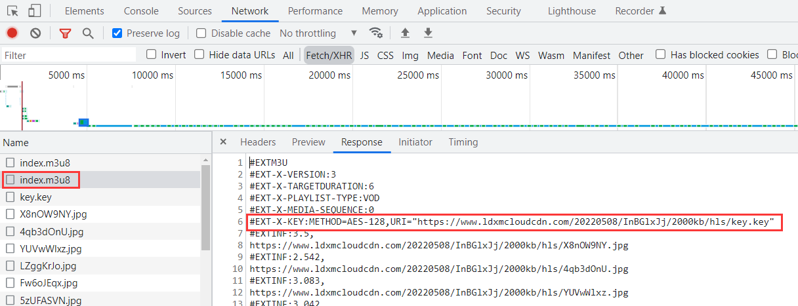Stop recording network log

coord(12,33)
